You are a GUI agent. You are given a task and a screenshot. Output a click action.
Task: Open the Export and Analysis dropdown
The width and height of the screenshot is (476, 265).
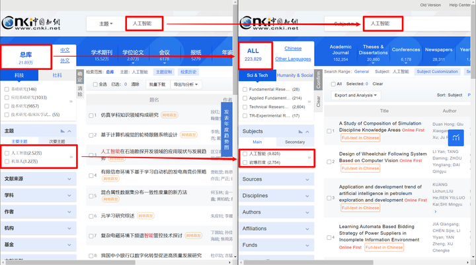(x=356, y=96)
